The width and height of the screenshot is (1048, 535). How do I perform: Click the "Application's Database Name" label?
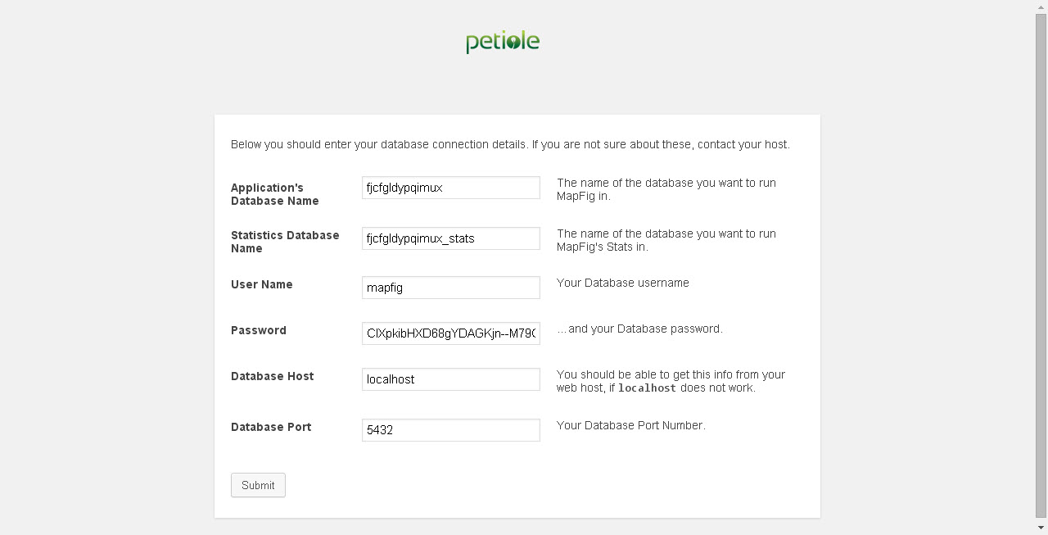coord(275,194)
